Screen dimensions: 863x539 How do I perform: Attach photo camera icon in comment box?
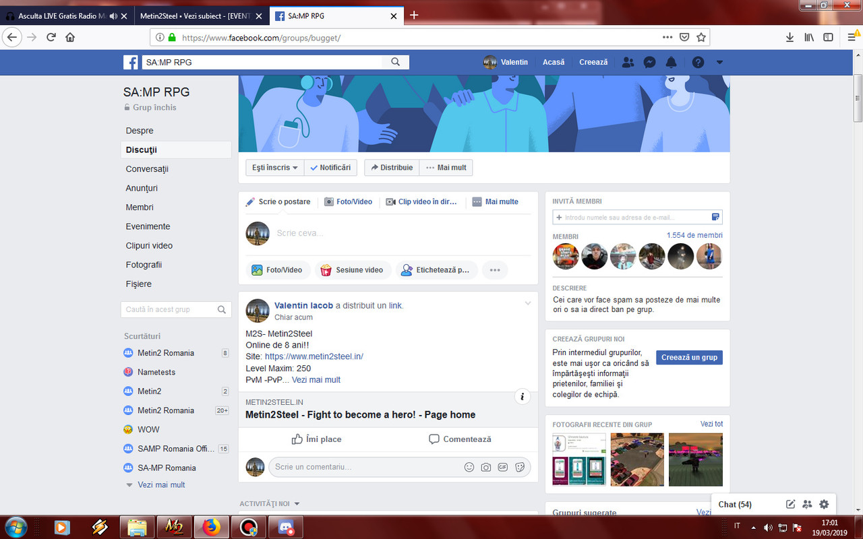(486, 467)
